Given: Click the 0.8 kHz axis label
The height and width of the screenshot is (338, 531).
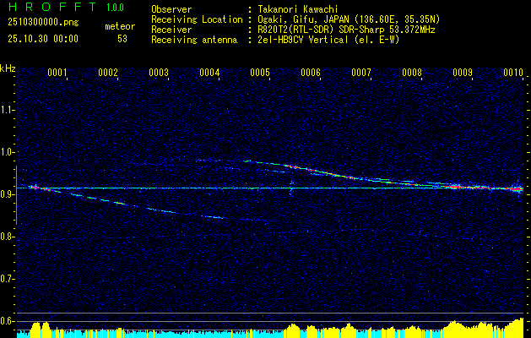Looking at the screenshot, I should 7,237.
